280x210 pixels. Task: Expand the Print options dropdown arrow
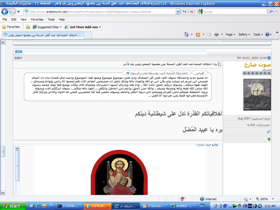[222, 34]
